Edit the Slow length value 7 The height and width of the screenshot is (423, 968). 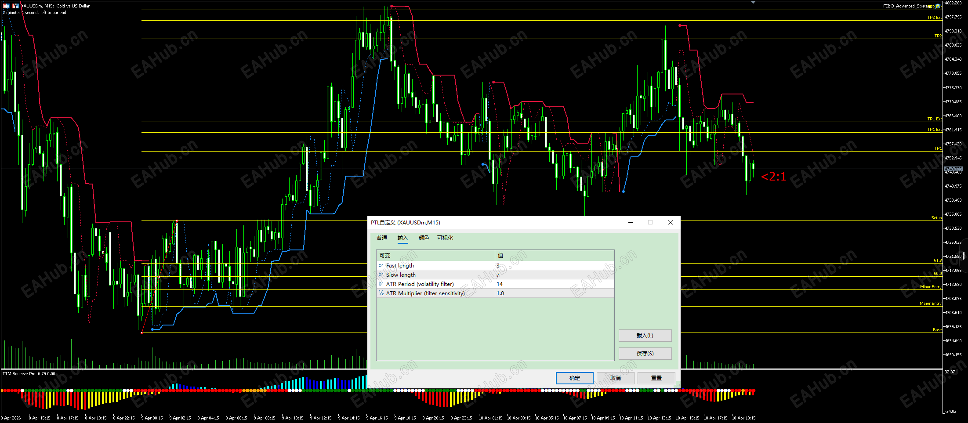(x=555, y=275)
